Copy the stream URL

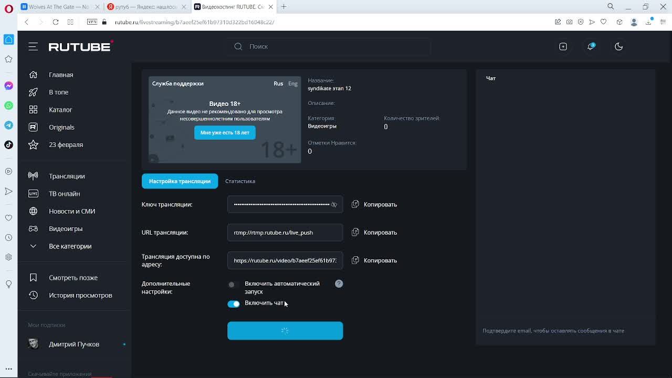374,233
